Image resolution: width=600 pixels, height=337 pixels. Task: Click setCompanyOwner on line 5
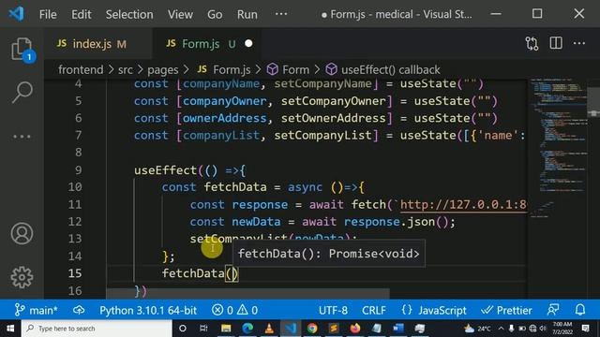click(x=334, y=101)
